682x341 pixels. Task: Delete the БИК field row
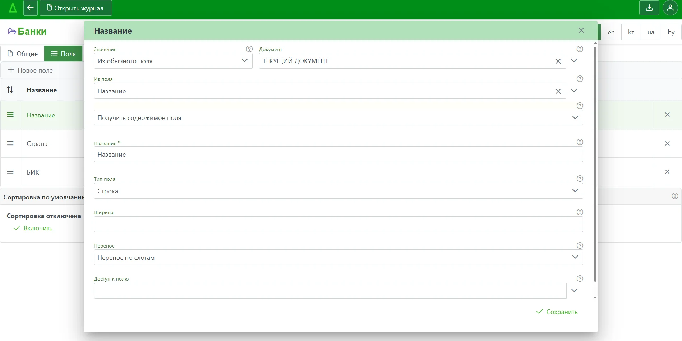pyautogui.click(x=667, y=172)
